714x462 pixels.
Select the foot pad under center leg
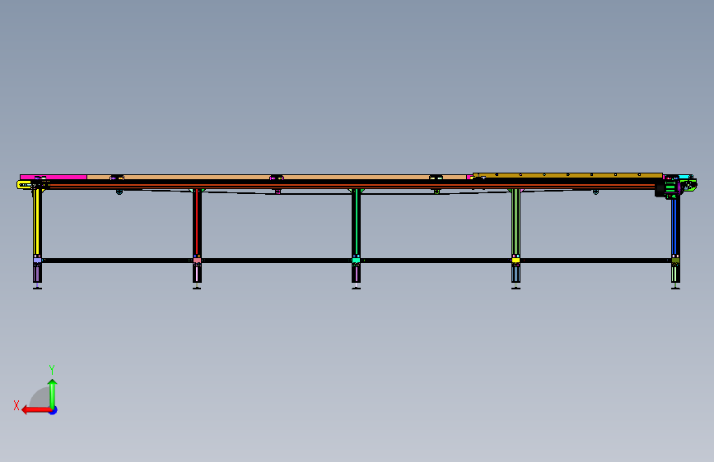click(x=356, y=288)
